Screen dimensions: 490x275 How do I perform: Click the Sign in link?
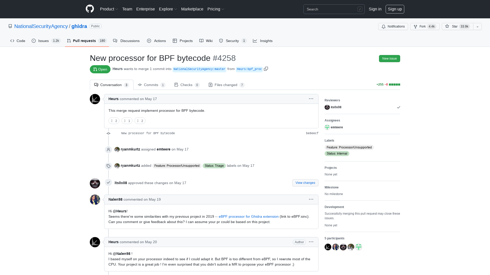point(375,9)
